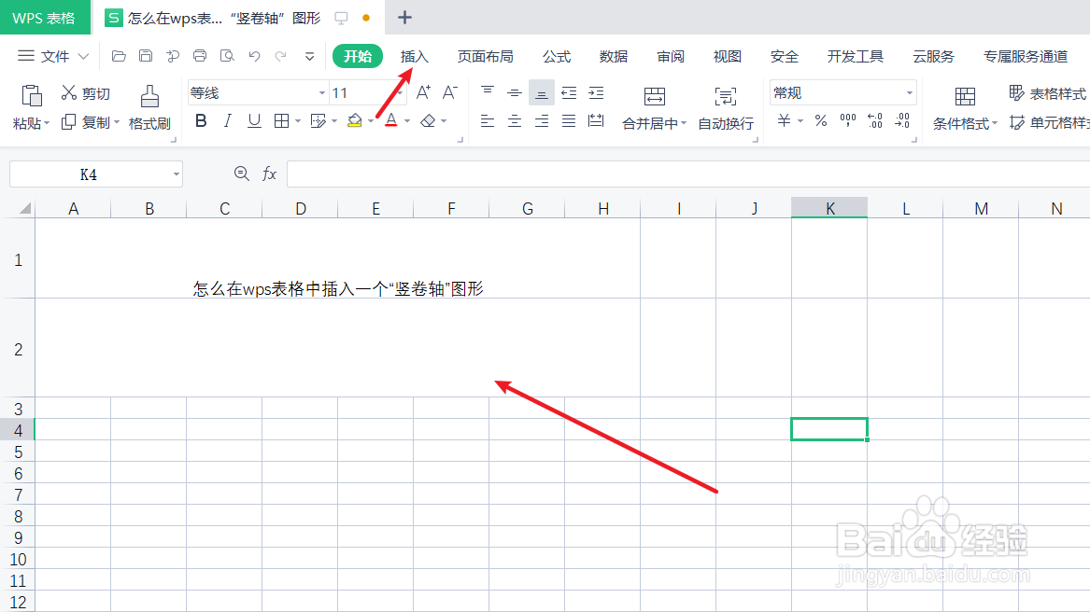Expand the 常规 number format dropdown

pyautogui.click(x=908, y=92)
